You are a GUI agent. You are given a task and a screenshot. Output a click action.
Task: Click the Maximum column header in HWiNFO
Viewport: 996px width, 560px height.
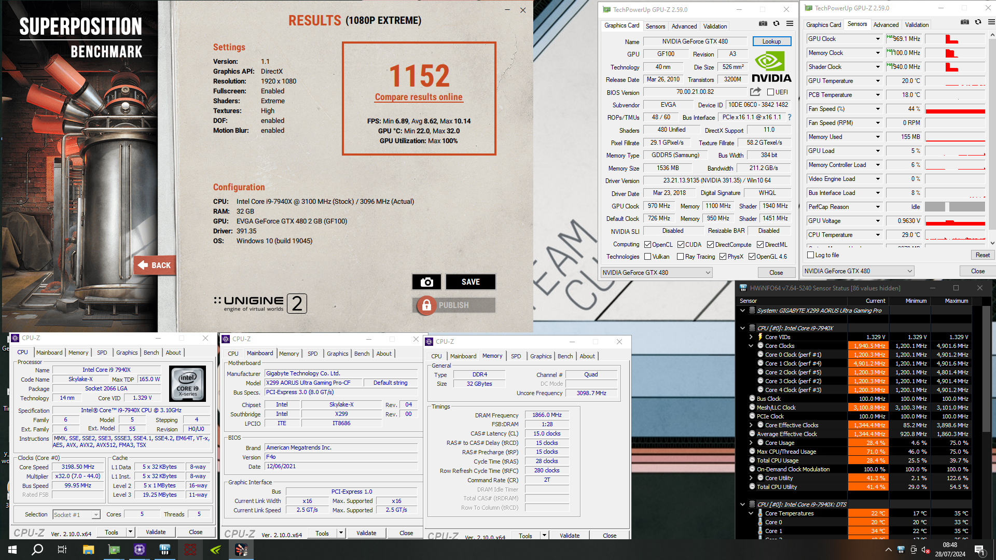click(956, 301)
